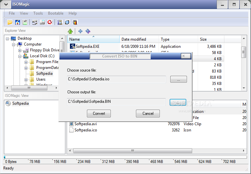Expand the Floppy Disk Drive node
251x174 pixels.
click(20, 50)
